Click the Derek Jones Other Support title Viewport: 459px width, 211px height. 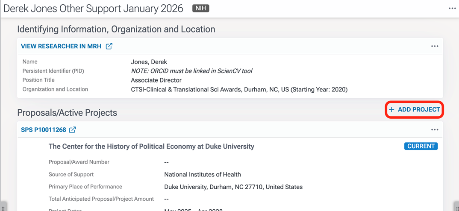point(93,9)
